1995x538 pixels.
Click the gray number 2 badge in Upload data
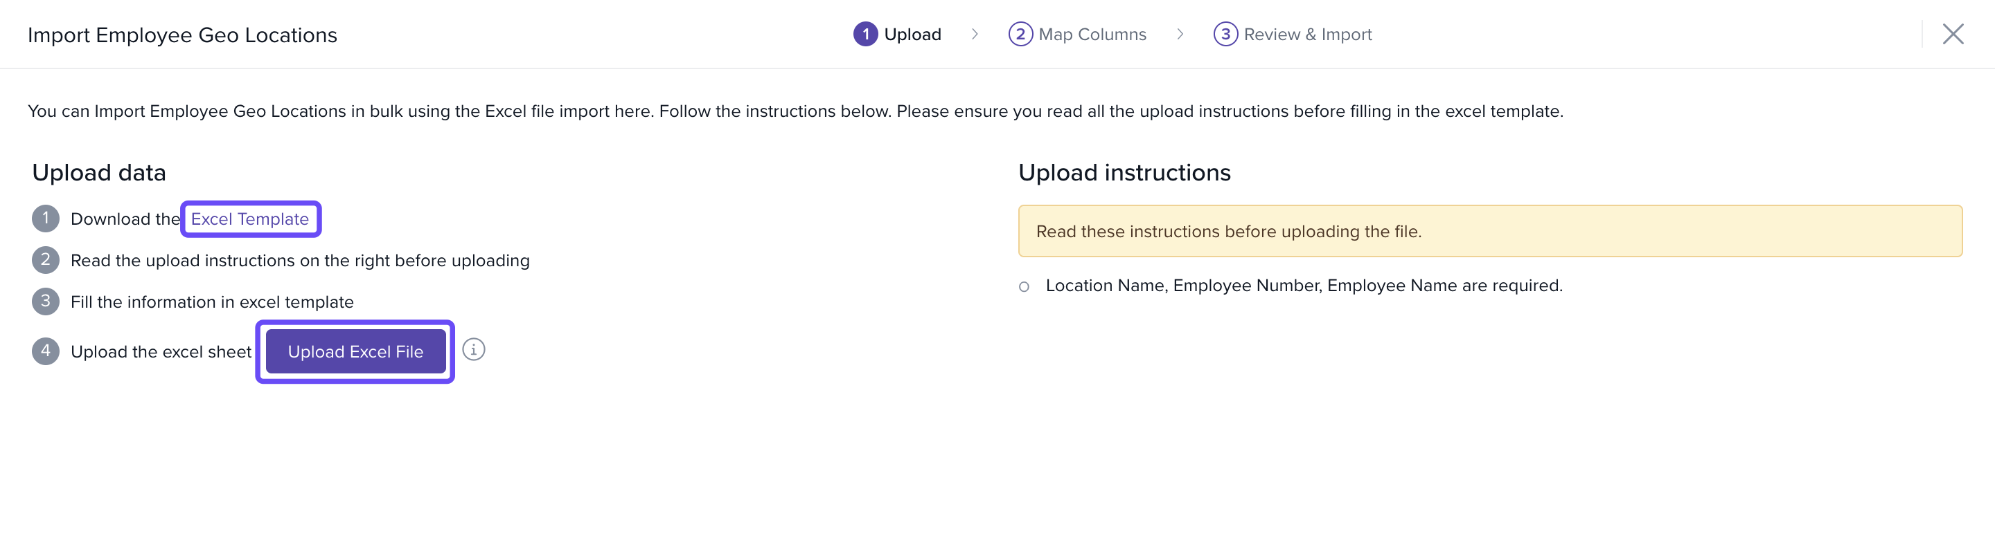46,261
